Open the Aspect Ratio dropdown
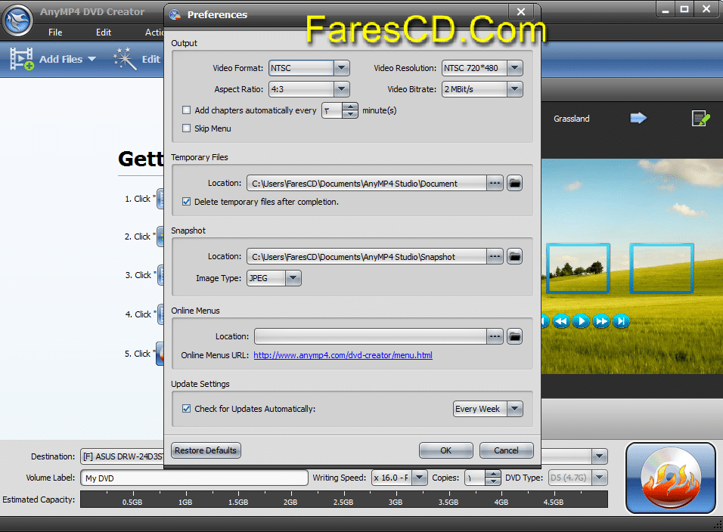The width and height of the screenshot is (723, 532). pyautogui.click(x=341, y=89)
